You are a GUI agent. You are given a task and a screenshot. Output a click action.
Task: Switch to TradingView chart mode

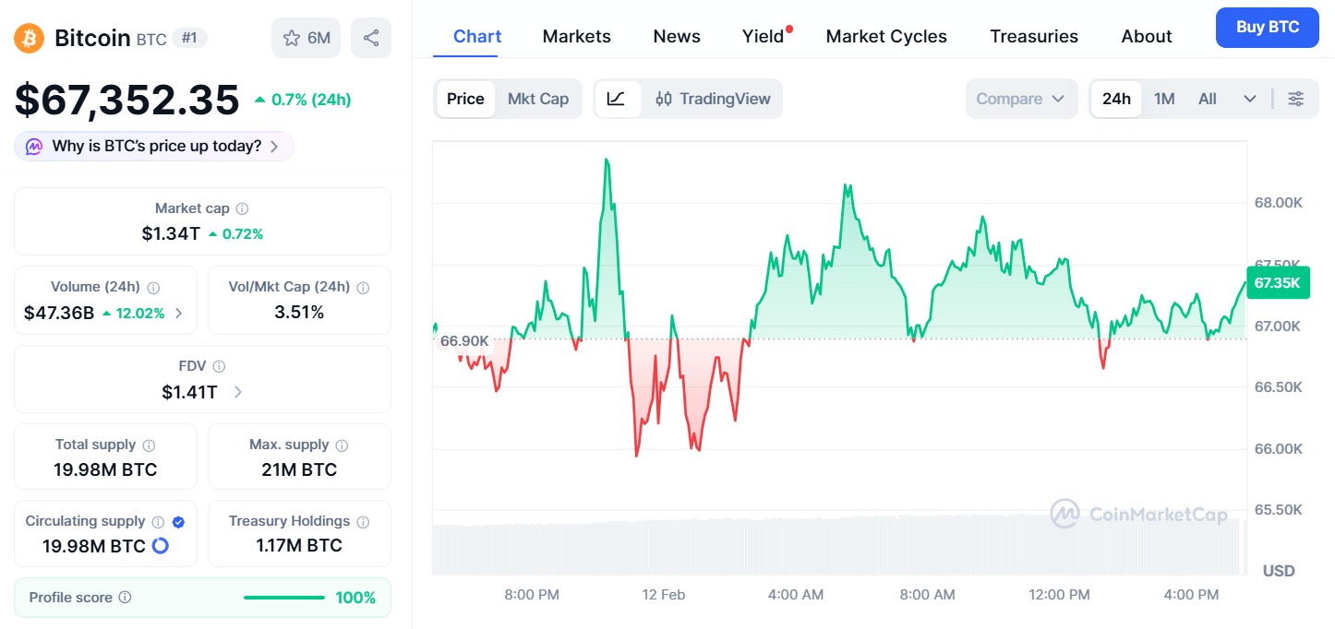click(x=713, y=99)
